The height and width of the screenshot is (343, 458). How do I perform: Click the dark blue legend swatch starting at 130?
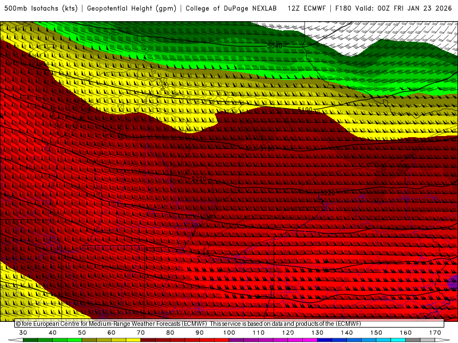(x=325, y=340)
